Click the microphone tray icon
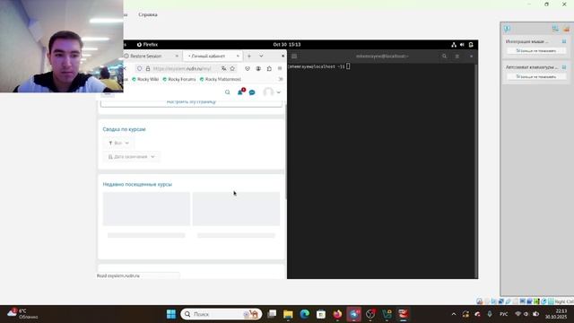This screenshot has height=323, width=574. point(490,314)
